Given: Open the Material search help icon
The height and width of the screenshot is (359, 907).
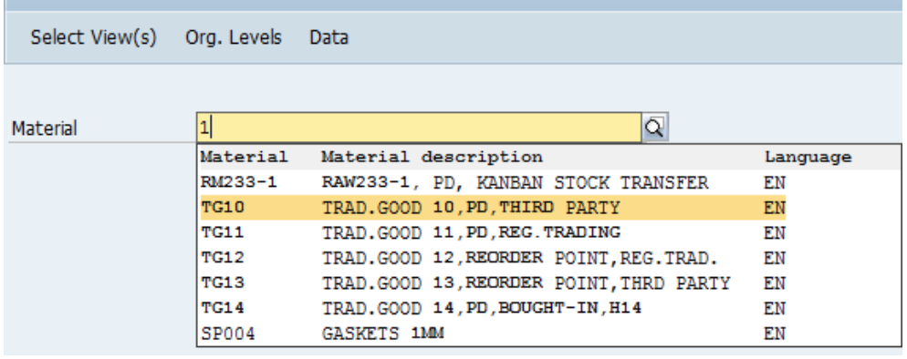Looking at the screenshot, I should [655, 127].
